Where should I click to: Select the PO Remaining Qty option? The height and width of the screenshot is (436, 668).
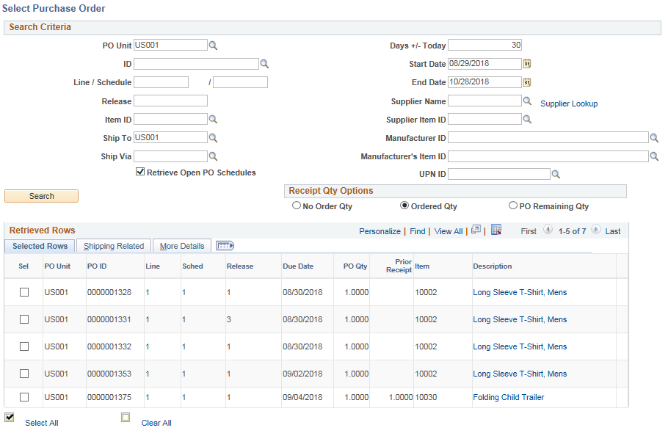point(513,206)
